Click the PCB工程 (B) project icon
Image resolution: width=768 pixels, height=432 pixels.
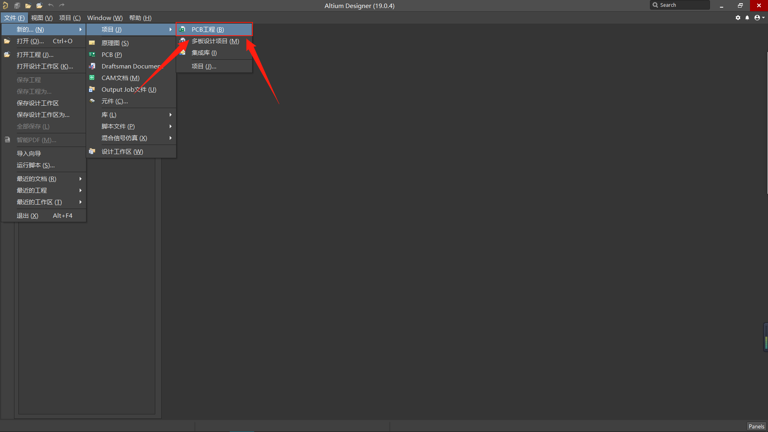click(x=182, y=29)
